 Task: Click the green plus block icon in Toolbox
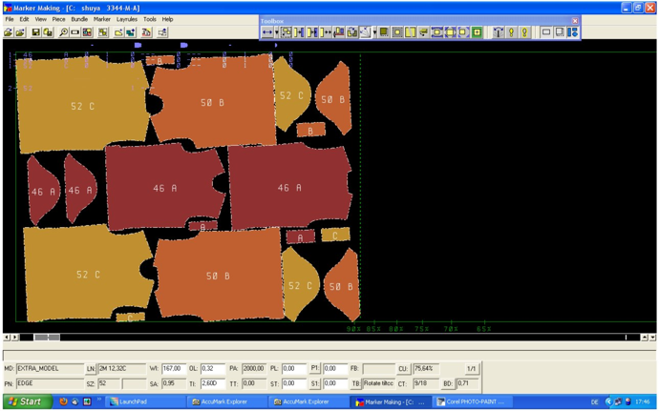477,32
